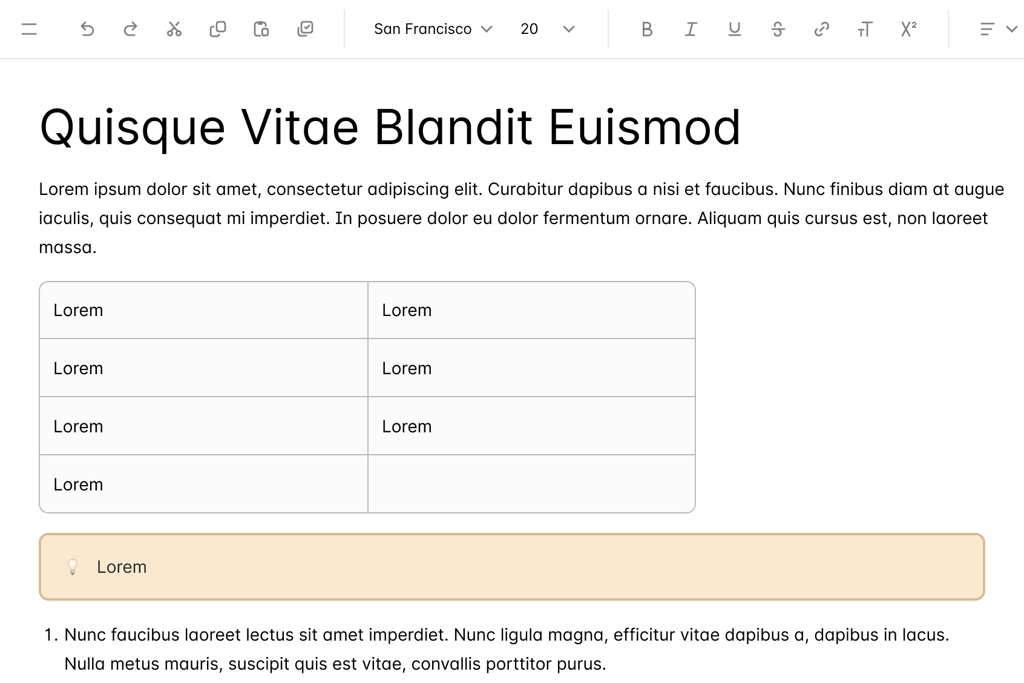Click the select-all checkmark icon

point(306,29)
